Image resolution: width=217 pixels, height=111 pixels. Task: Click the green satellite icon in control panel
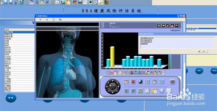[133, 91]
